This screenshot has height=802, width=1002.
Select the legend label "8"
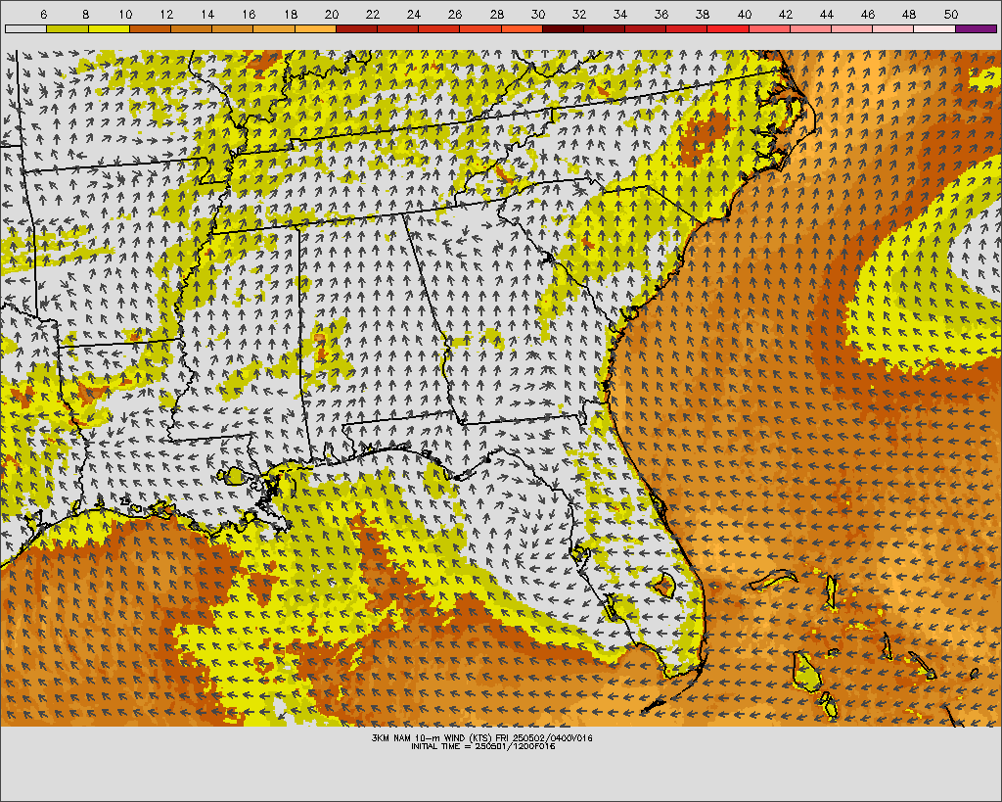tap(86, 14)
